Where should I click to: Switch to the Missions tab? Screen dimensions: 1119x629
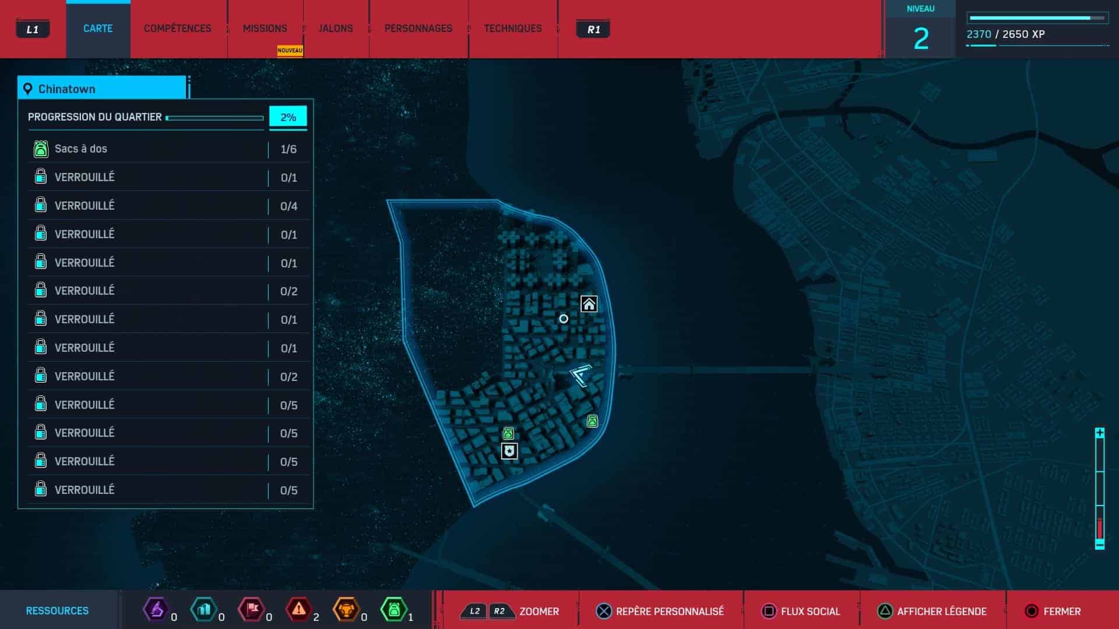tap(265, 29)
